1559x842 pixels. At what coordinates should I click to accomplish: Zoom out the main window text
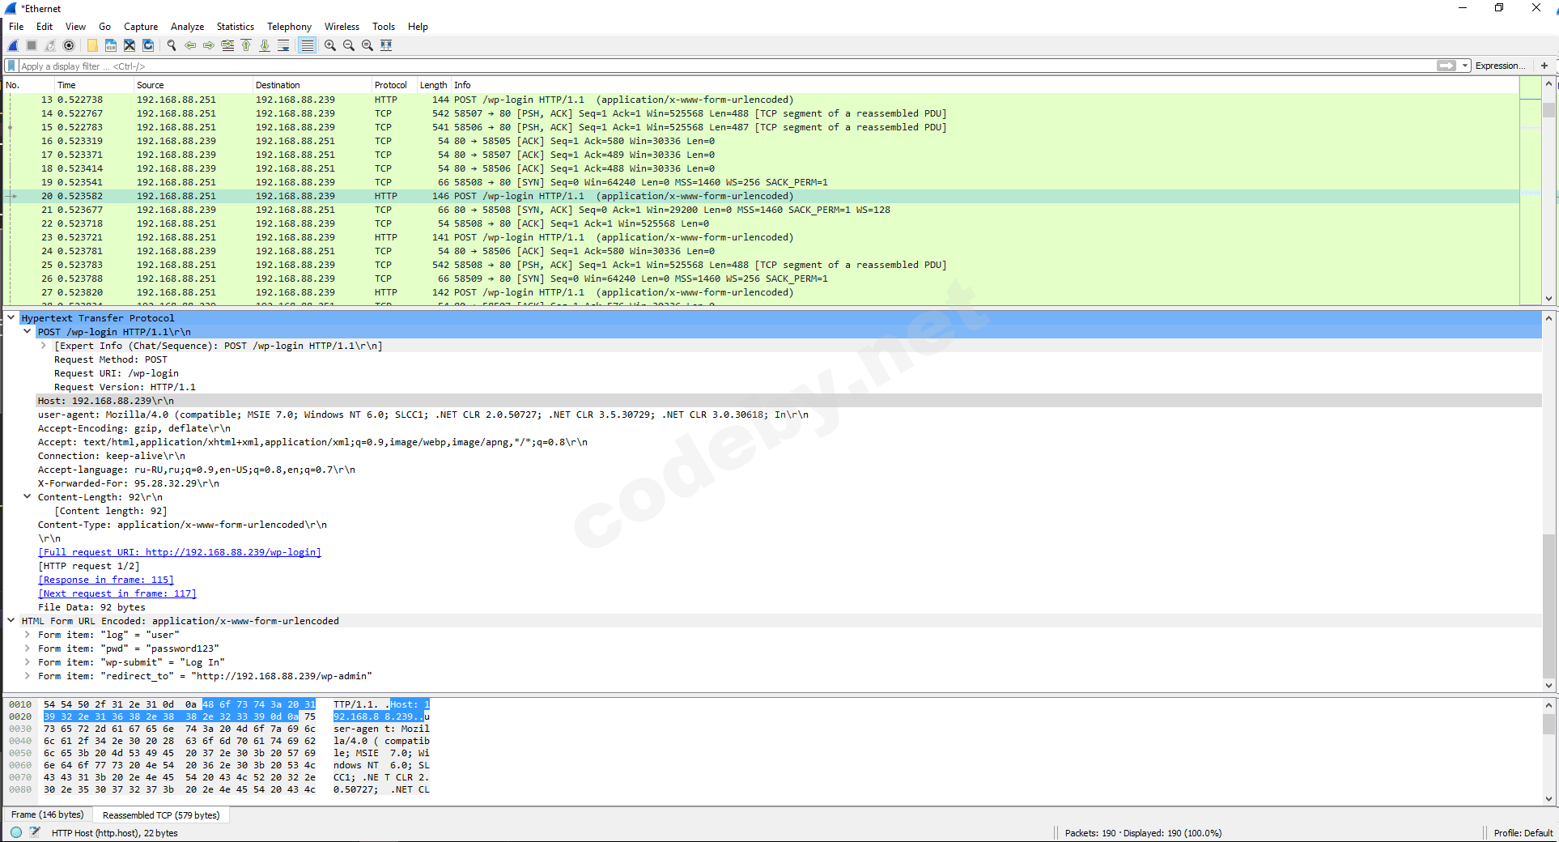(x=349, y=45)
